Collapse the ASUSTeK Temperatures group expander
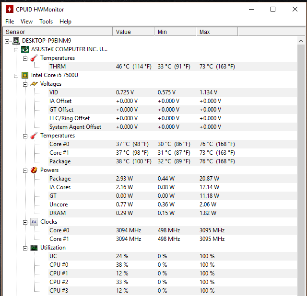The height and width of the screenshot is (296, 307). click(x=25, y=58)
